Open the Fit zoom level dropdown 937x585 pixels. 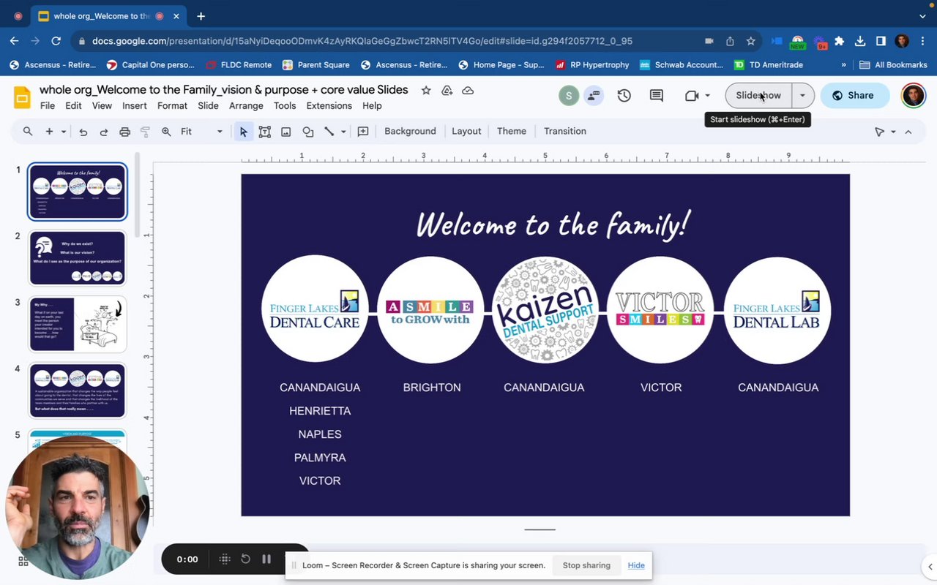[x=202, y=132]
